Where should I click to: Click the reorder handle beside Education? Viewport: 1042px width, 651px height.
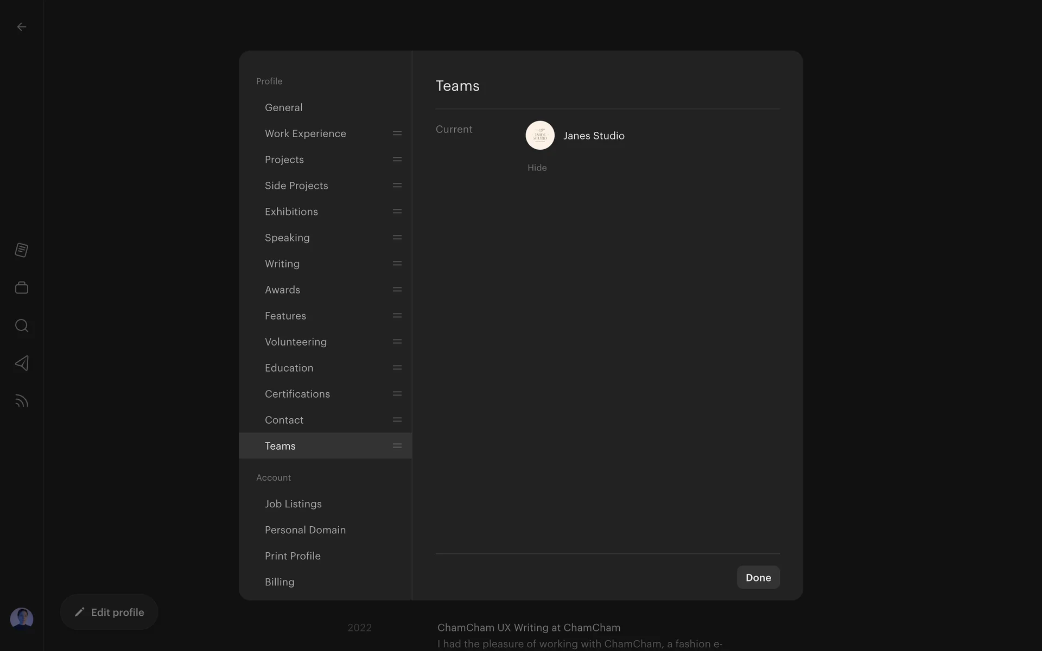(397, 368)
